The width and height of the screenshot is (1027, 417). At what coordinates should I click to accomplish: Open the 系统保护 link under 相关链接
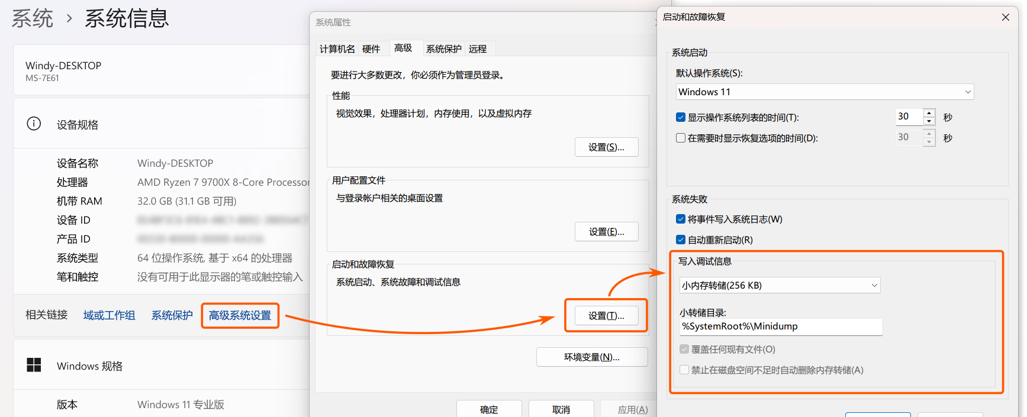172,315
